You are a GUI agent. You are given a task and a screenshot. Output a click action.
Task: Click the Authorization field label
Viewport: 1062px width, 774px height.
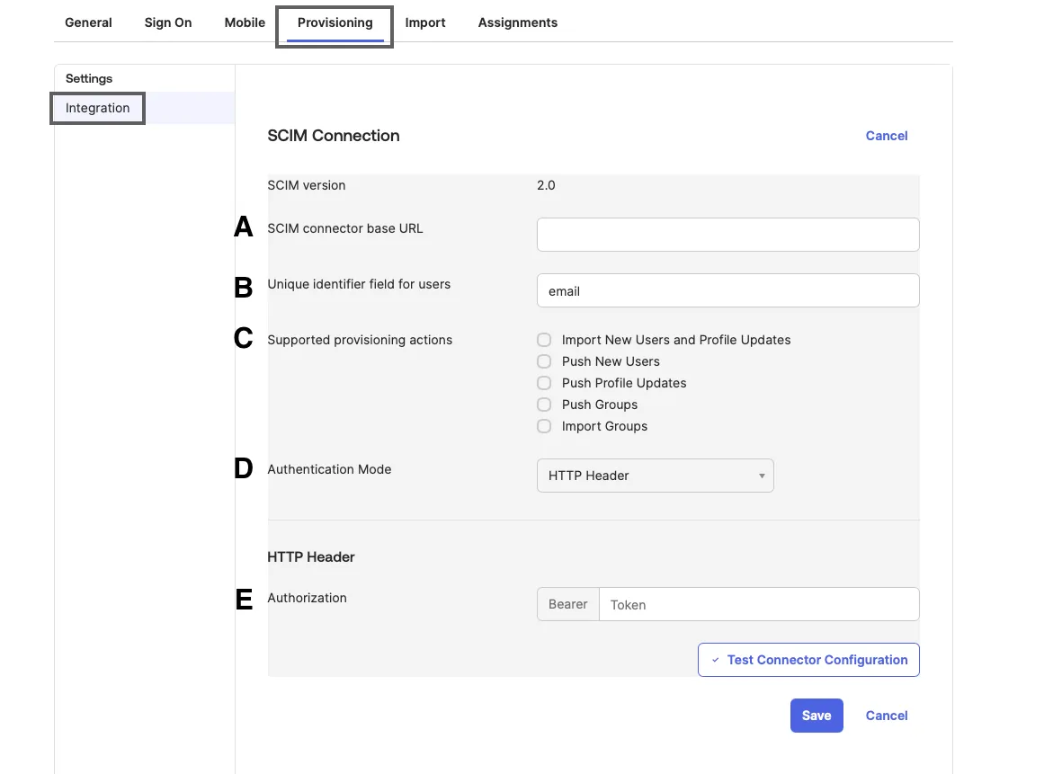[307, 598]
